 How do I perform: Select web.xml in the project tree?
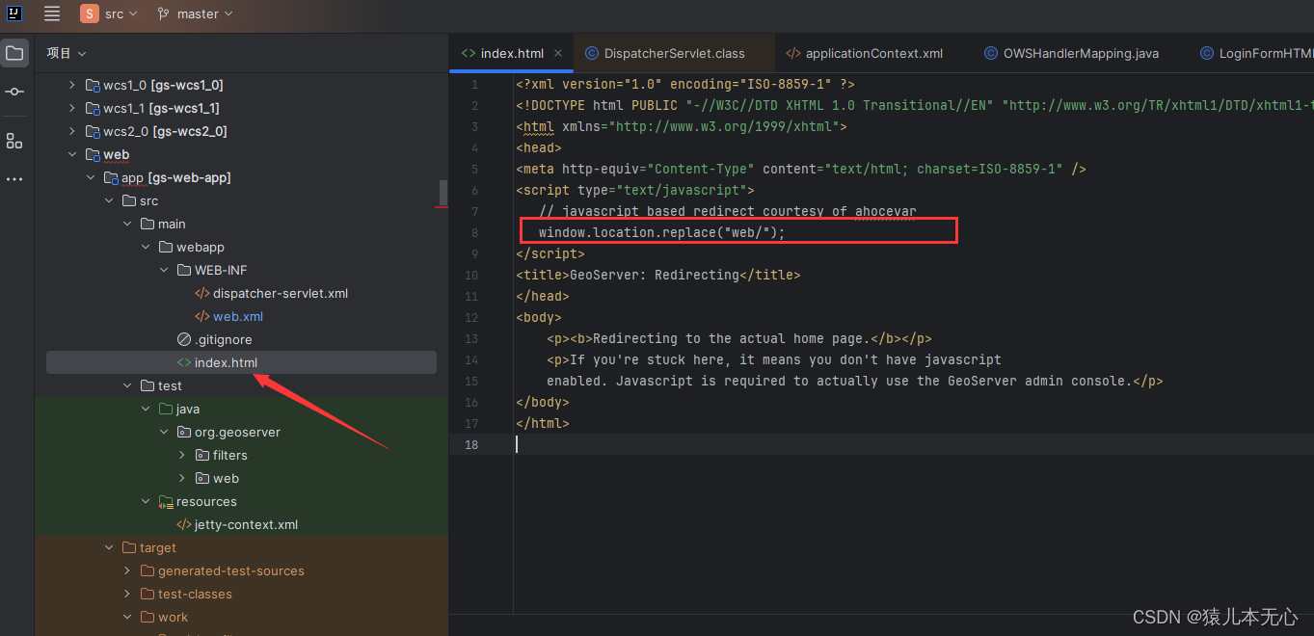click(x=238, y=316)
